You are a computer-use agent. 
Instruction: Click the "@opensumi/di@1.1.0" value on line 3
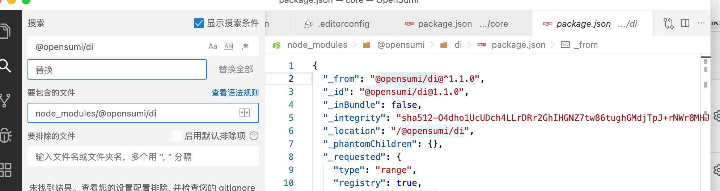tap(412, 92)
